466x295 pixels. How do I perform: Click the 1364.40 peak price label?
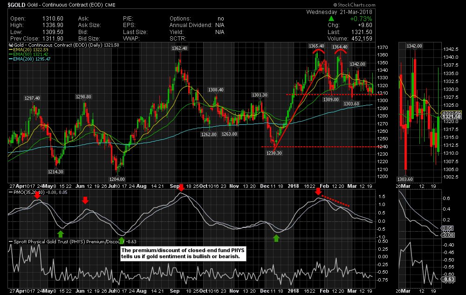click(x=340, y=47)
